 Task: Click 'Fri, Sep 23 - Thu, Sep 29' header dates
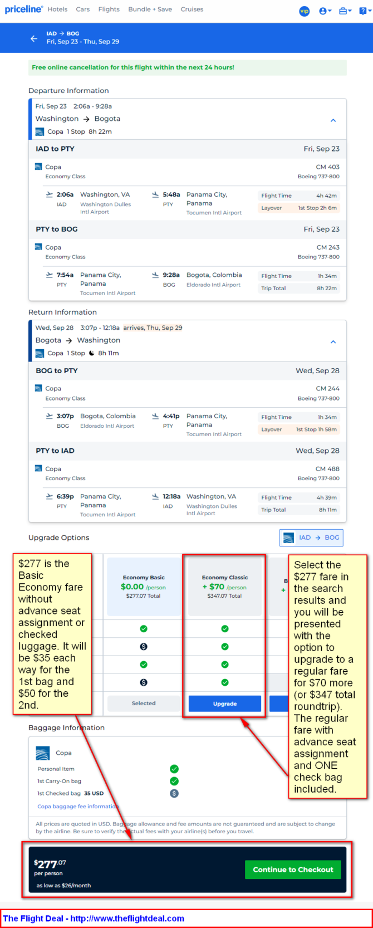[83, 42]
